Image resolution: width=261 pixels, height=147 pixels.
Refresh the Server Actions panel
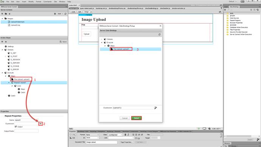pos(65,14)
